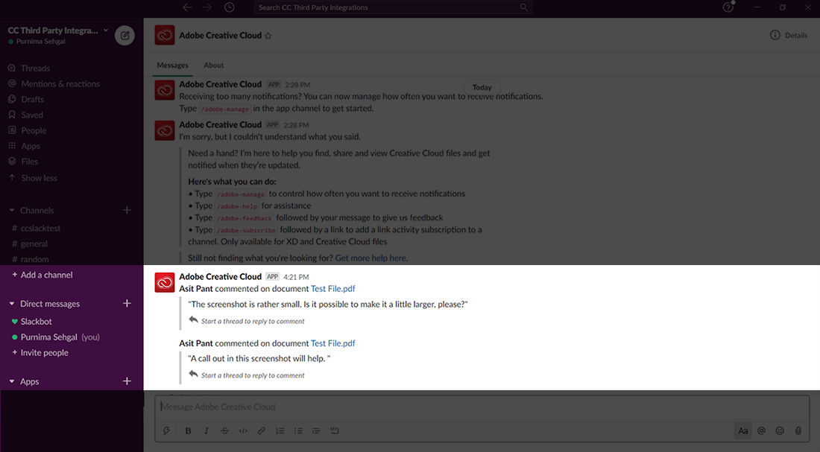
Task: Open the Messages tab
Action: pyautogui.click(x=172, y=65)
